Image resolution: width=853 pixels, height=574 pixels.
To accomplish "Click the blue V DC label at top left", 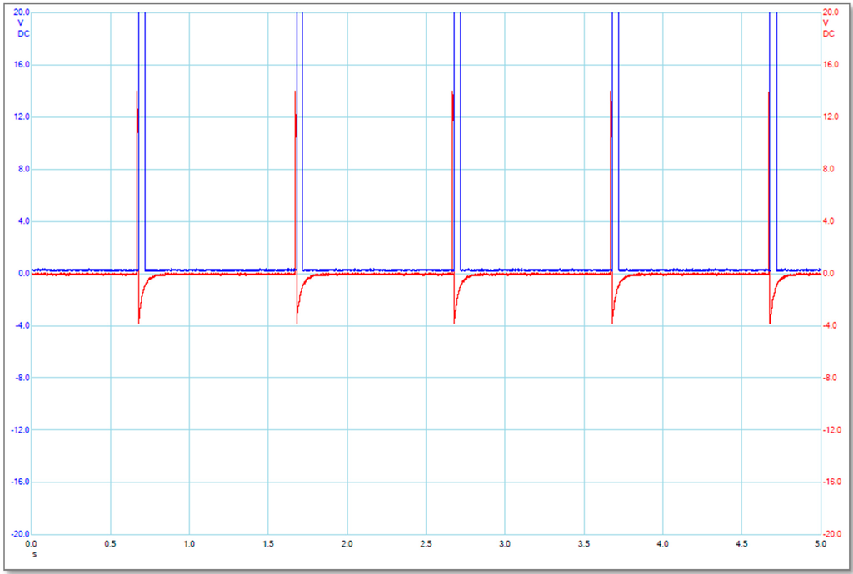I will coord(22,28).
